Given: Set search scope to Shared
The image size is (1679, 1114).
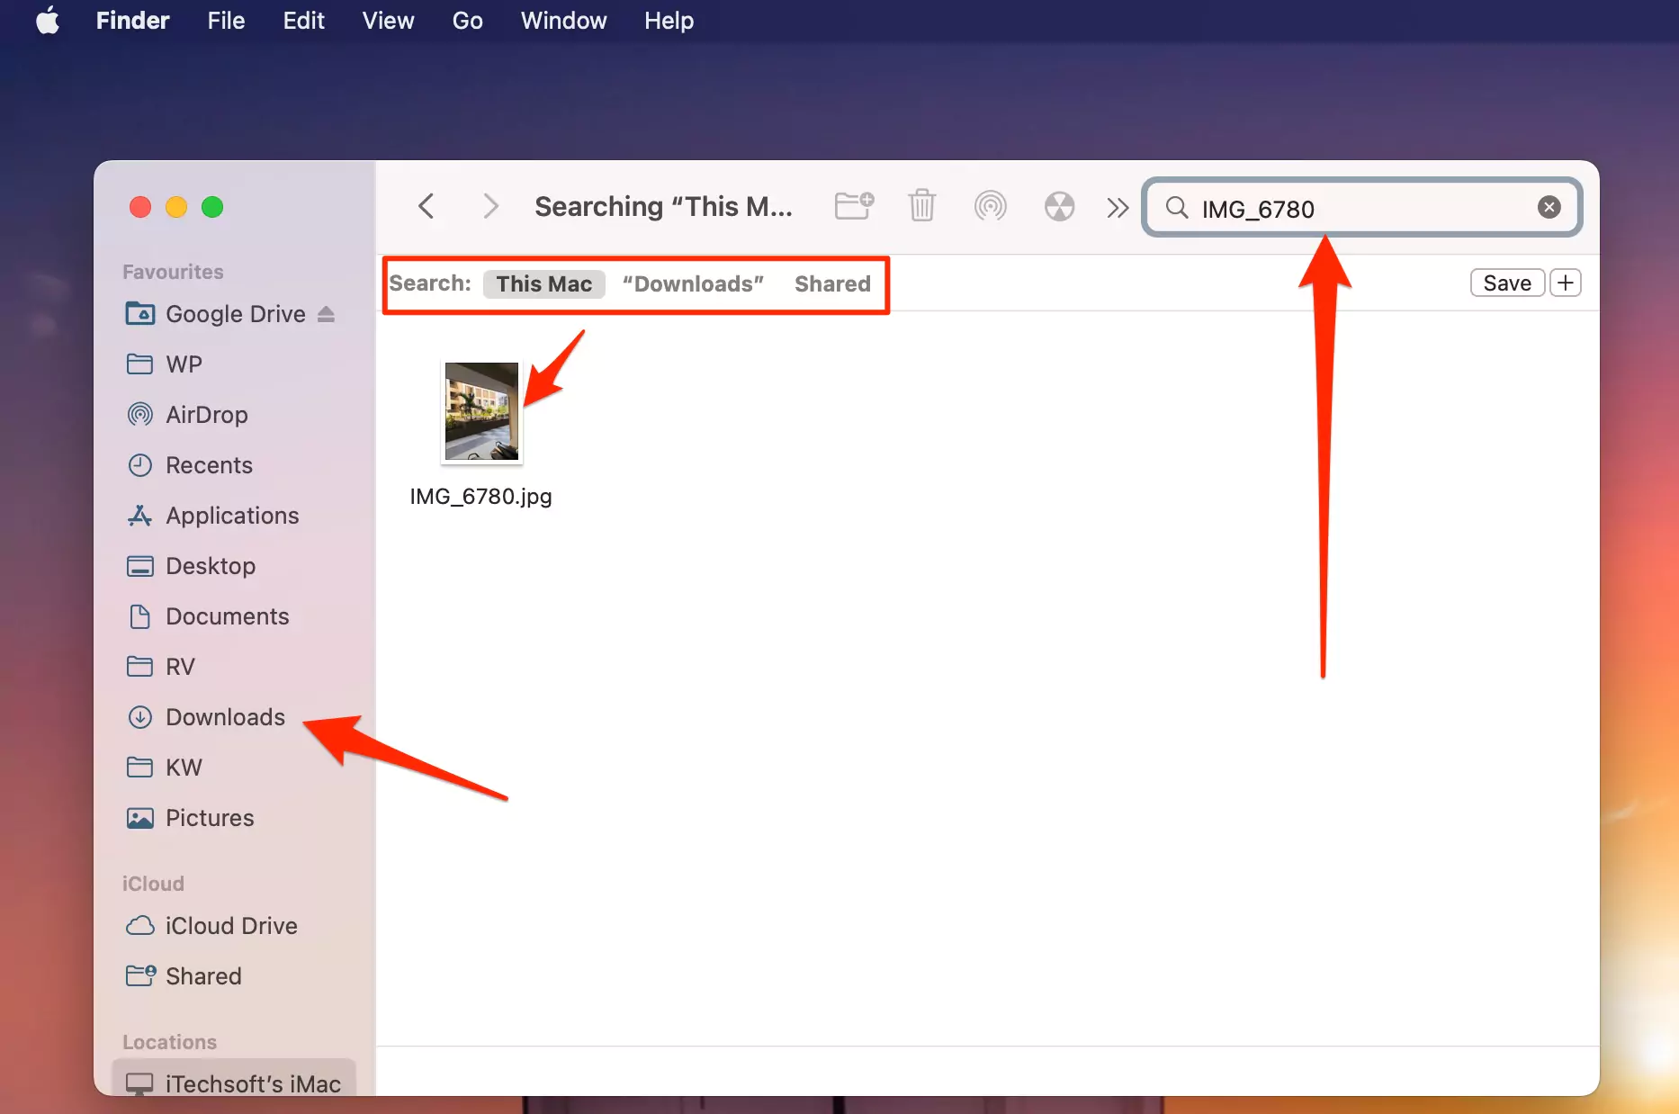Looking at the screenshot, I should 832,283.
